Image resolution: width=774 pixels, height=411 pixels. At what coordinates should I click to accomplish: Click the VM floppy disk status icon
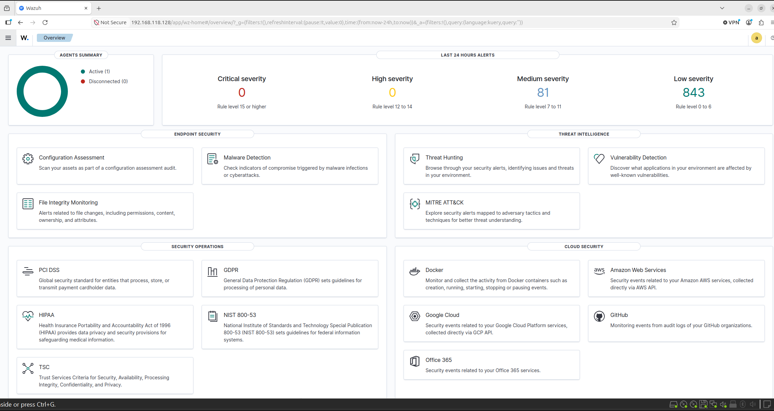tap(703, 404)
